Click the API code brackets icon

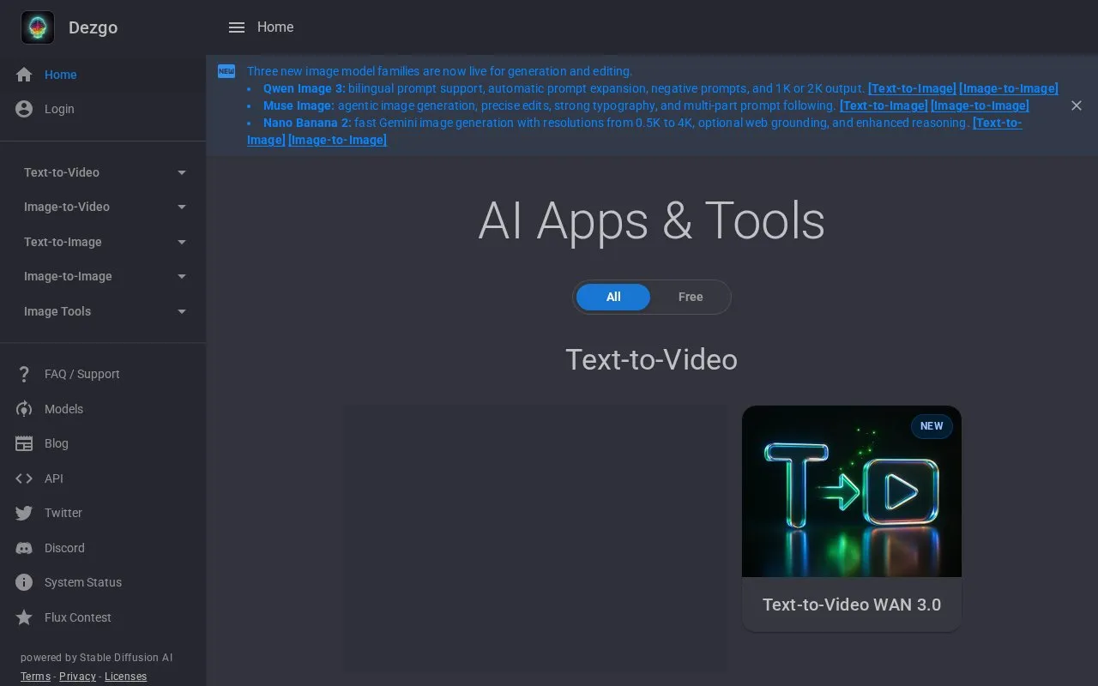pyautogui.click(x=24, y=478)
